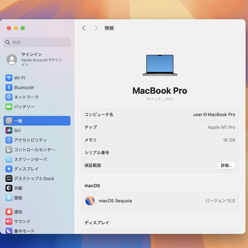Click the メモリ row label

(x=90, y=140)
